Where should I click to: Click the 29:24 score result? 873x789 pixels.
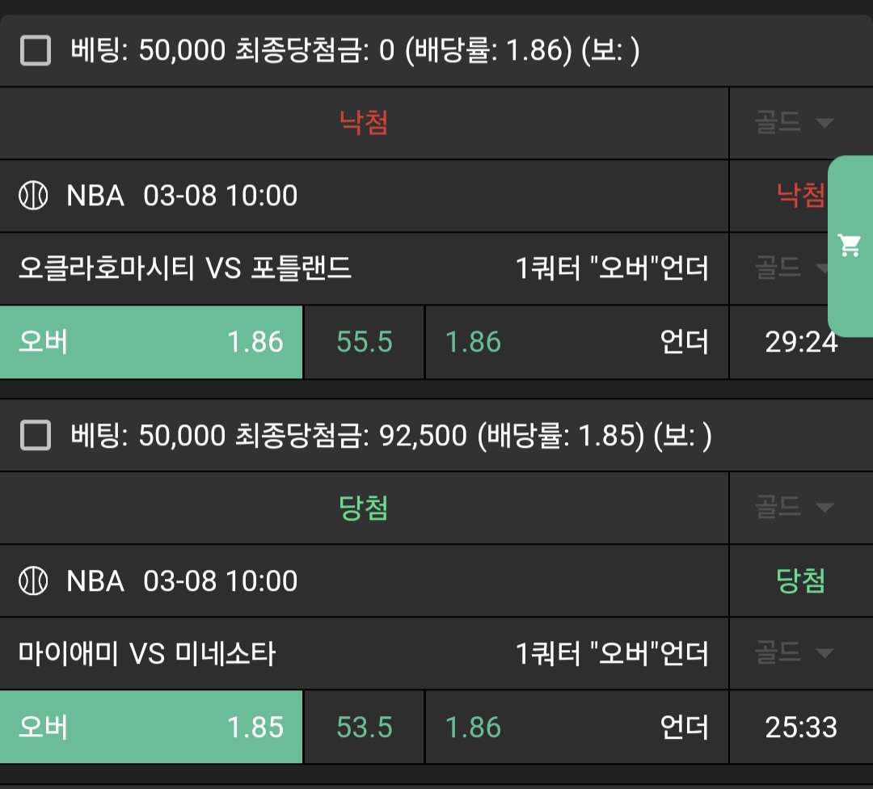tap(800, 342)
